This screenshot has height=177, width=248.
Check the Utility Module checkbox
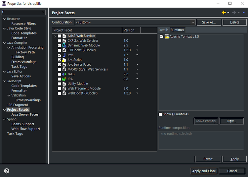60,84
